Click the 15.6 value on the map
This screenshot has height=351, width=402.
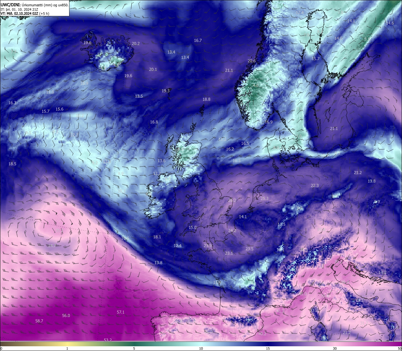pos(59,109)
